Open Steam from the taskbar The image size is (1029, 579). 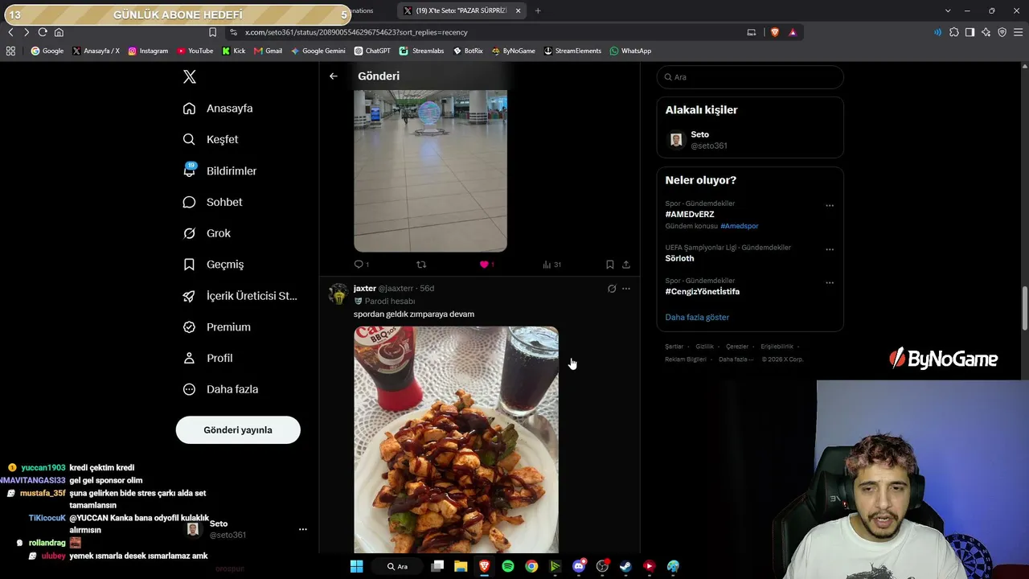tap(625, 566)
